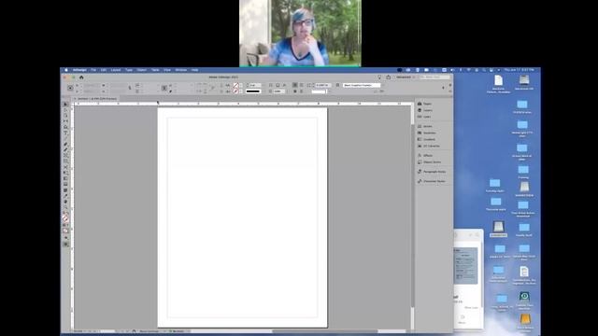Open the Edit menu

tap(104, 70)
